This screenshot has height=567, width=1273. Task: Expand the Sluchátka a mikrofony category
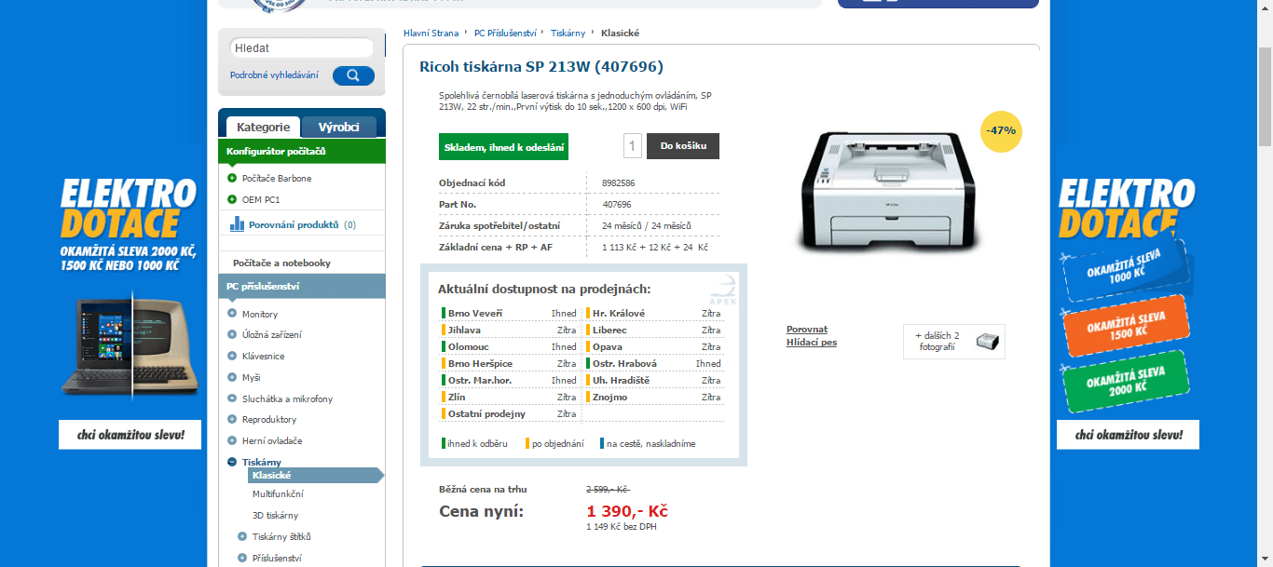pyautogui.click(x=232, y=398)
